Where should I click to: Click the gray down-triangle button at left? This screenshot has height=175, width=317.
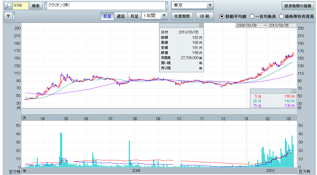point(9,16)
